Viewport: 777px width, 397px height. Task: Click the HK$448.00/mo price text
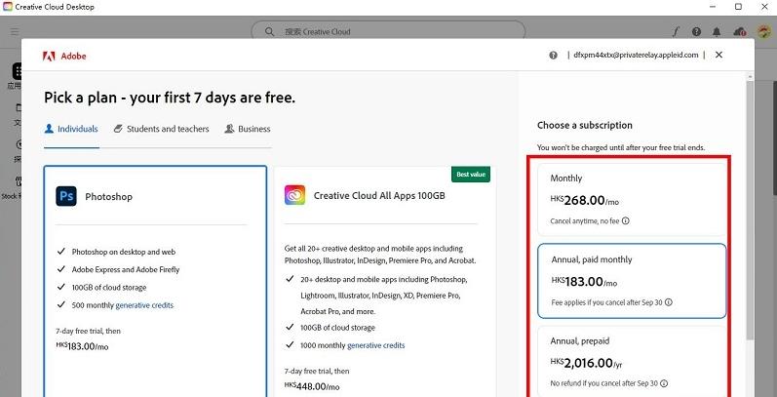pyautogui.click(x=312, y=386)
